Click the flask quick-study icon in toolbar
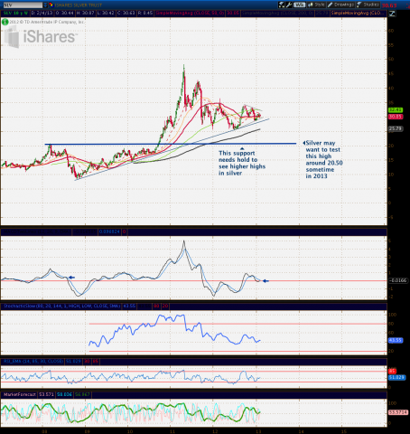Screen dimensions: 410x434 pyautogui.click(x=282, y=5)
